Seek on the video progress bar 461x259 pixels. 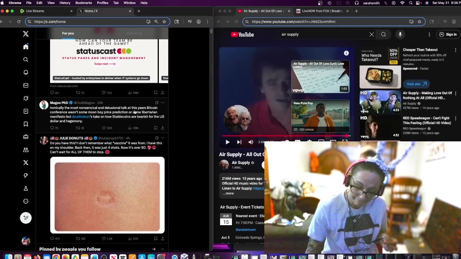(x=286, y=136)
